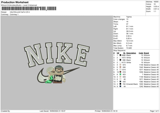Click the brown swatch in stop row 8
This screenshot has width=160, height=113.
tap(121, 72)
